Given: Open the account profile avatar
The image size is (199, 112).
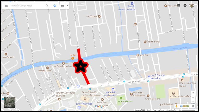Looking at the screenshot, I should point(191,5).
